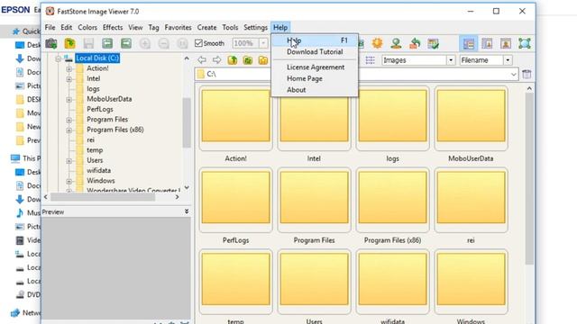This screenshot has width=577, height=324.
Task: Click the actual size 1:1 icon
Action: (x=182, y=43)
